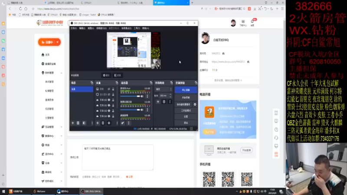Viewport: 347px width, 195px height.
Task: Pop out the 控制按钮 controls dock
Action: tap(196, 83)
